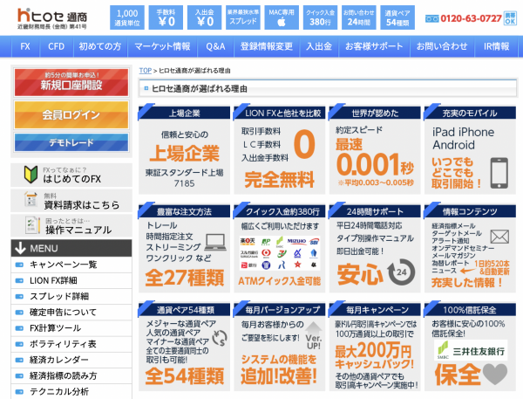Click the Hirose Tusyo logo

click(52, 18)
